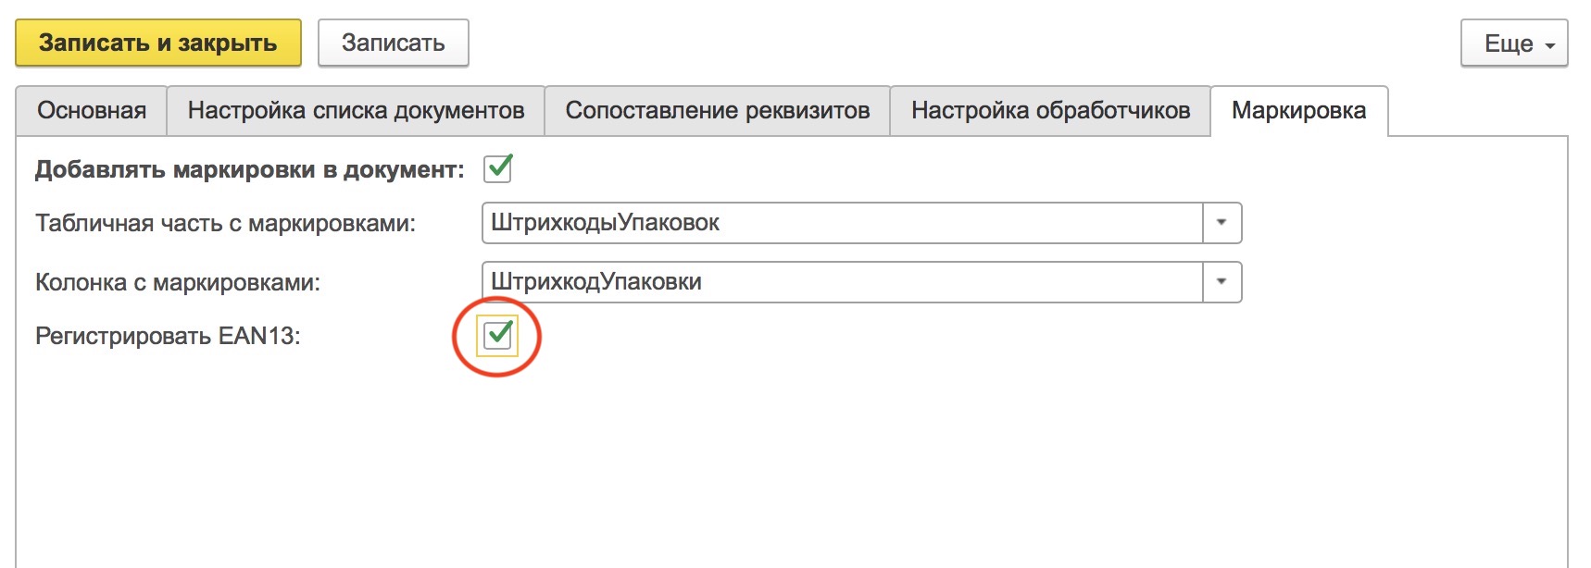Expand the "Табличная часть с маркировками" dropdown arrow
The image size is (1591, 568).
point(1221,223)
